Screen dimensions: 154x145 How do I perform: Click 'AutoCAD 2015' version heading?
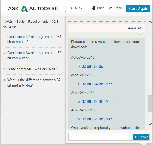(83, 75)
